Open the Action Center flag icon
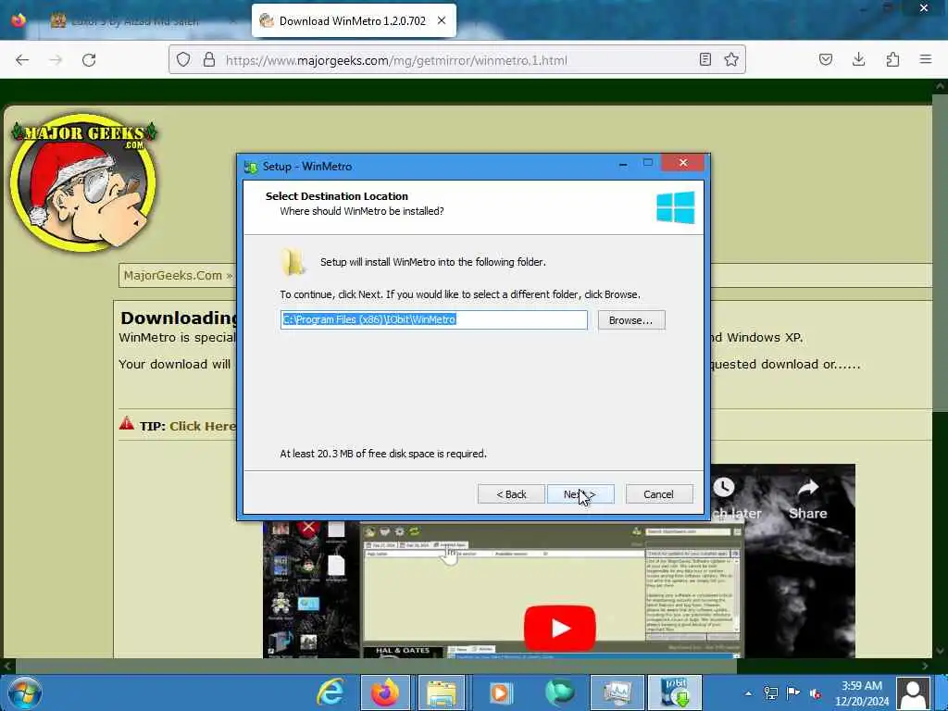Image resolution: width=948 pixels, height=711 pixels. [793, 692]
